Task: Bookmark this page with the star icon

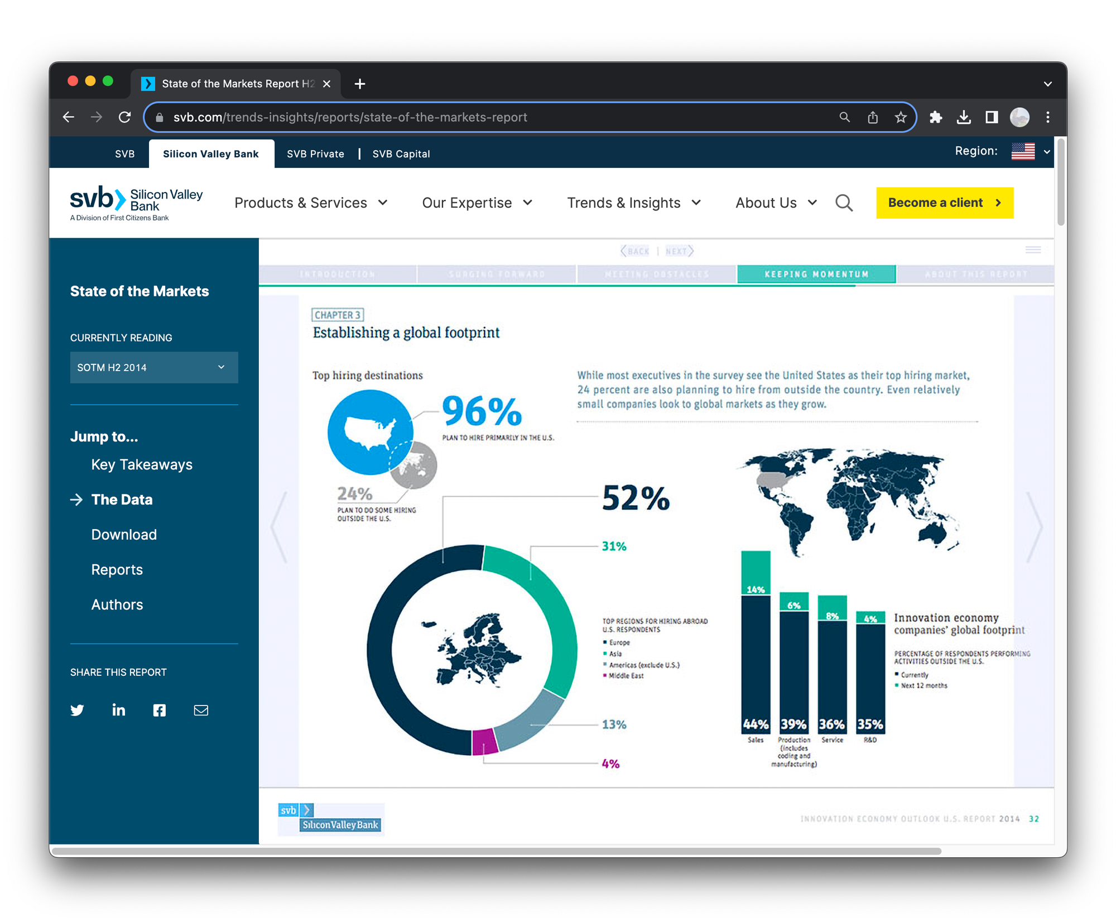Action: [901, 117]
